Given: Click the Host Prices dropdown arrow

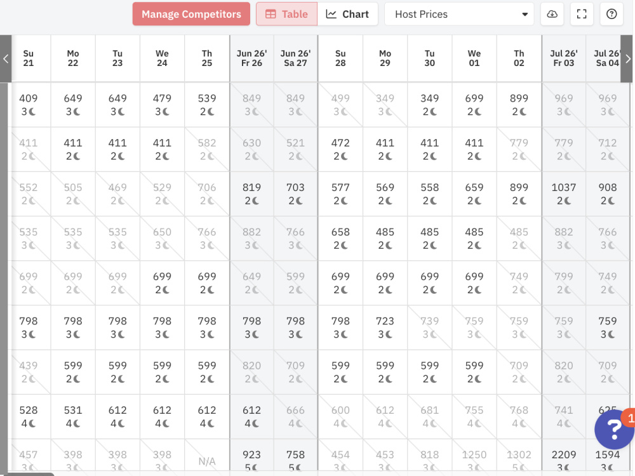Looking at the screenshot, I should click(x=525, y=14).
